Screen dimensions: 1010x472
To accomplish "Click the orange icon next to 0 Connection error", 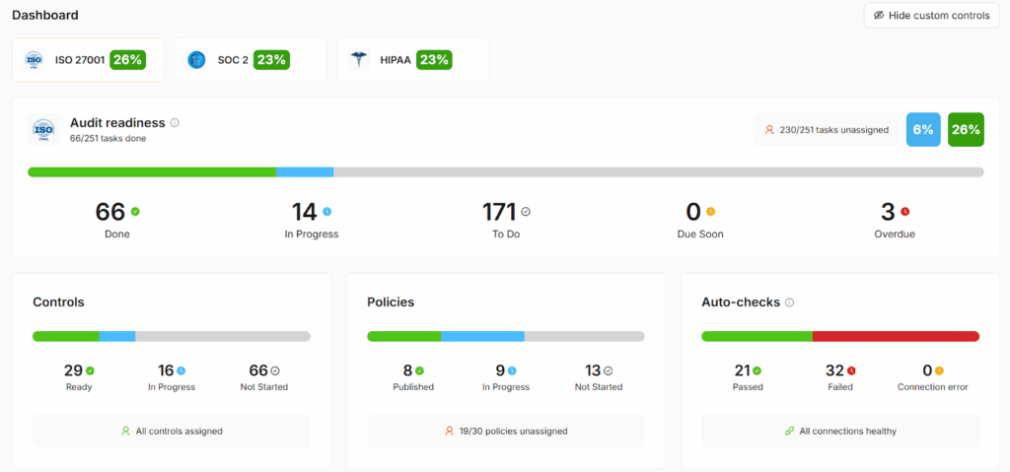I will 939,371.
